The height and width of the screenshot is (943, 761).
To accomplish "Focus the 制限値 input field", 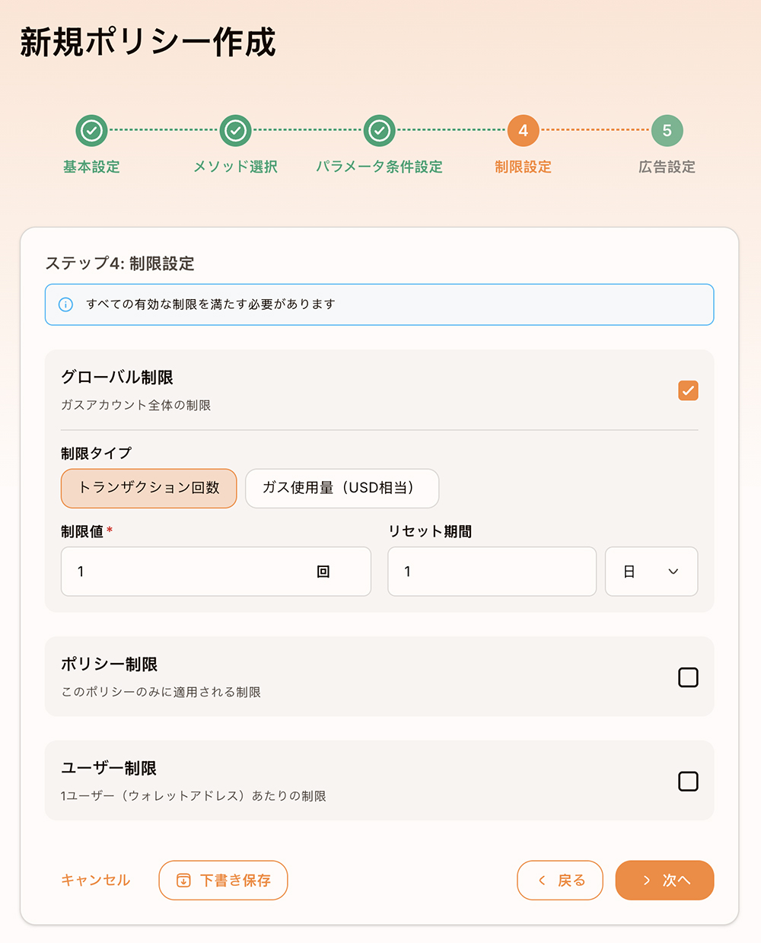I will point(216,572).
